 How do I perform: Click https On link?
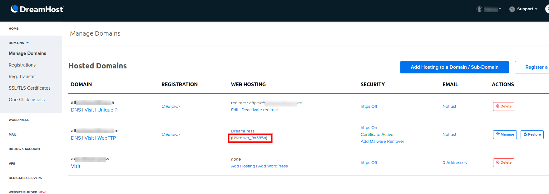tap(369, 128)
